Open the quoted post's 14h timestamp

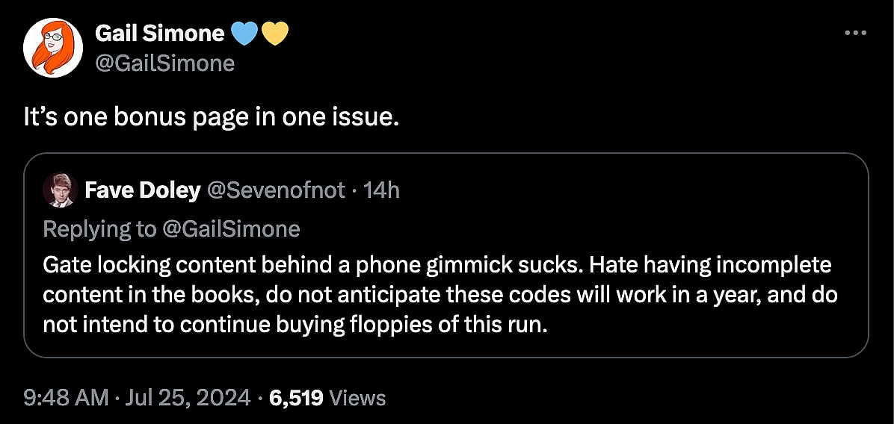(381, 190)
